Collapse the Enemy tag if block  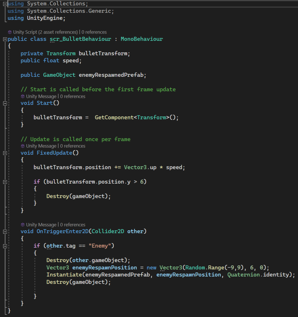pos(5,246)
